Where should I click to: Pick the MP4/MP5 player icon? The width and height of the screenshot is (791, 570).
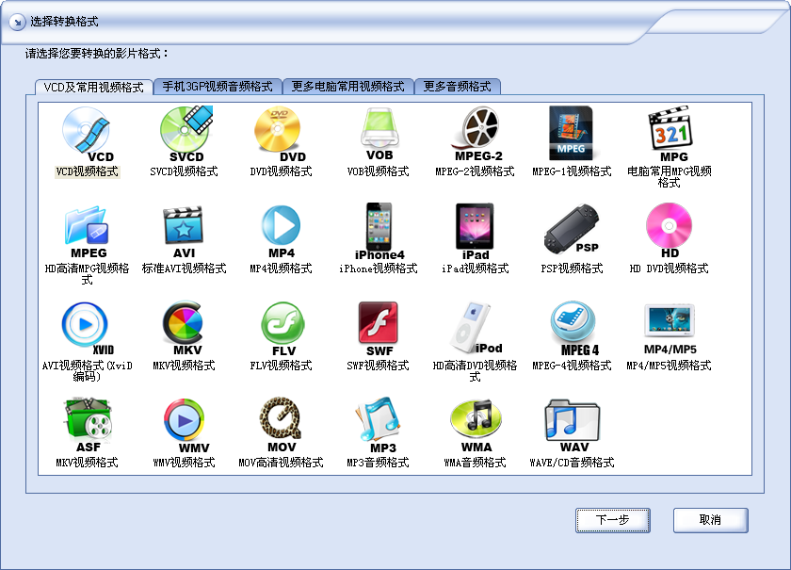point(670,329)
